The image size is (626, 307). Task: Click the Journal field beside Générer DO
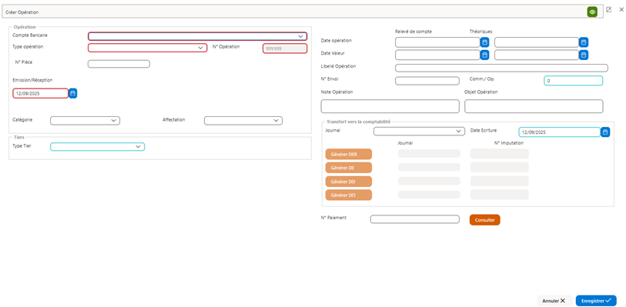pos(429,195)
